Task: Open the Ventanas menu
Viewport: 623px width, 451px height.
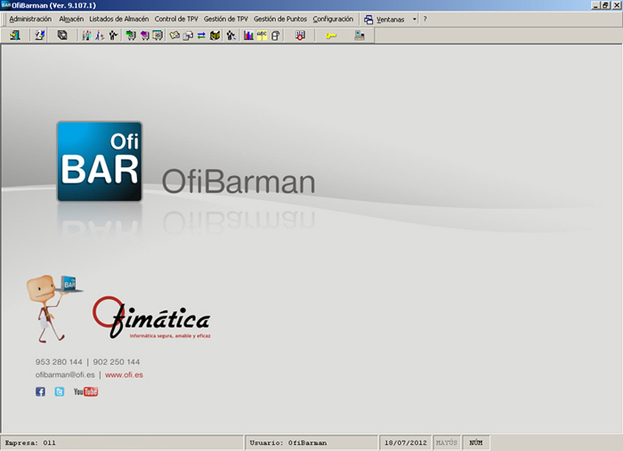Action: (390, 20)
